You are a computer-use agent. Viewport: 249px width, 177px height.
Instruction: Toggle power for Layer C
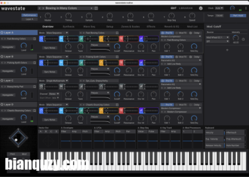[2, 81]
